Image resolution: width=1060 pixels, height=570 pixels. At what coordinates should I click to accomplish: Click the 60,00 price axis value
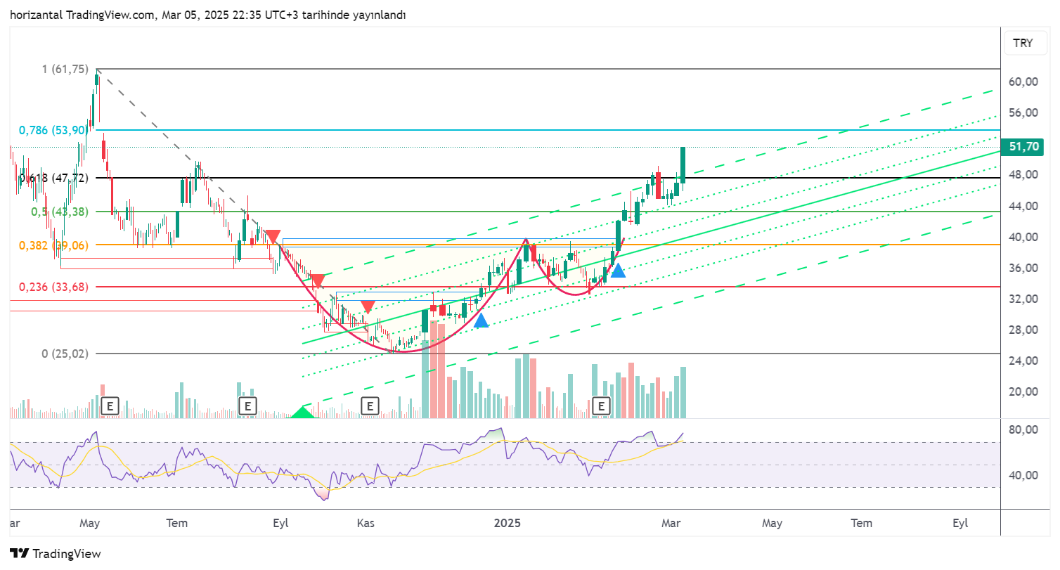[x=1023, y=82]
